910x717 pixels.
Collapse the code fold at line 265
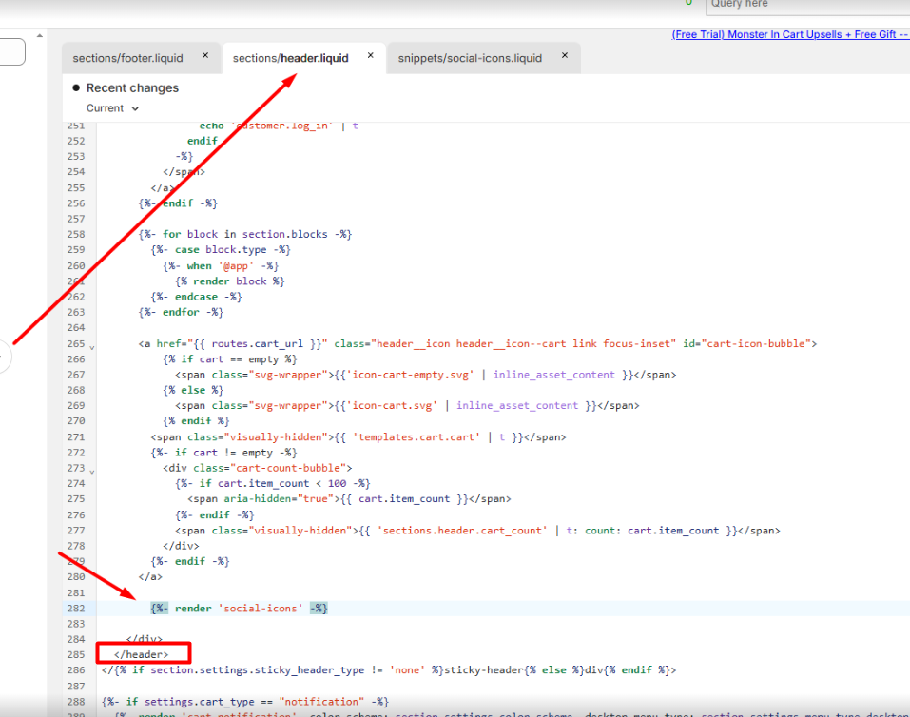pyautogui.click(x=91, y=347)
